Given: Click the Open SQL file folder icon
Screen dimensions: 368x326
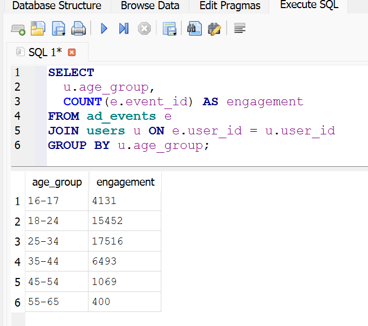Looking at the screenshot, I should (38, 29).
